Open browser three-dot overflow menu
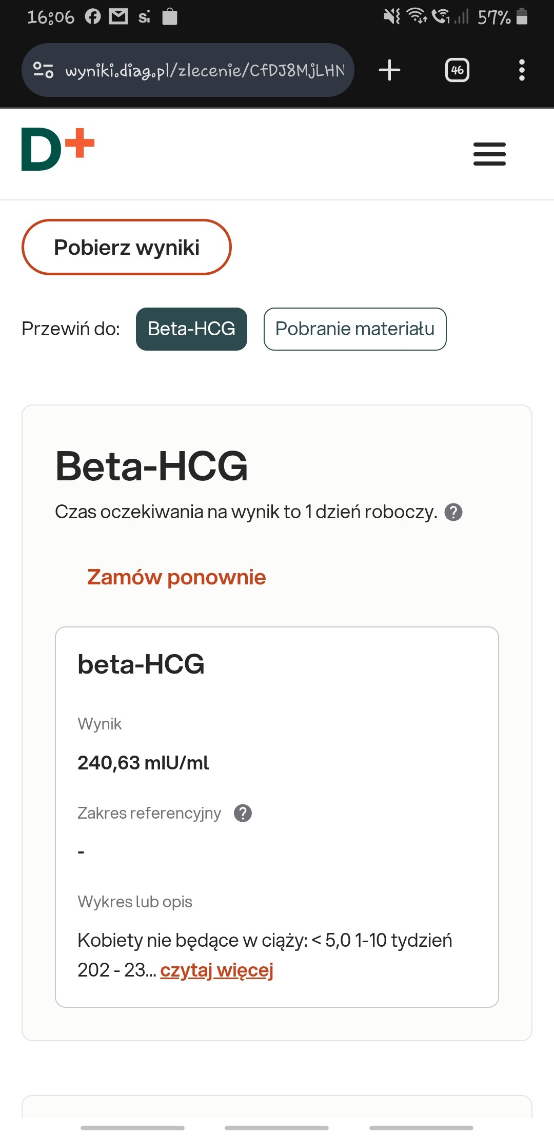Viewport: 554px width, 1138px height. [x=522, y=70]
